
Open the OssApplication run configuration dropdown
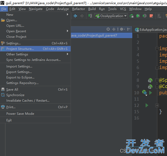pos(111,16)
